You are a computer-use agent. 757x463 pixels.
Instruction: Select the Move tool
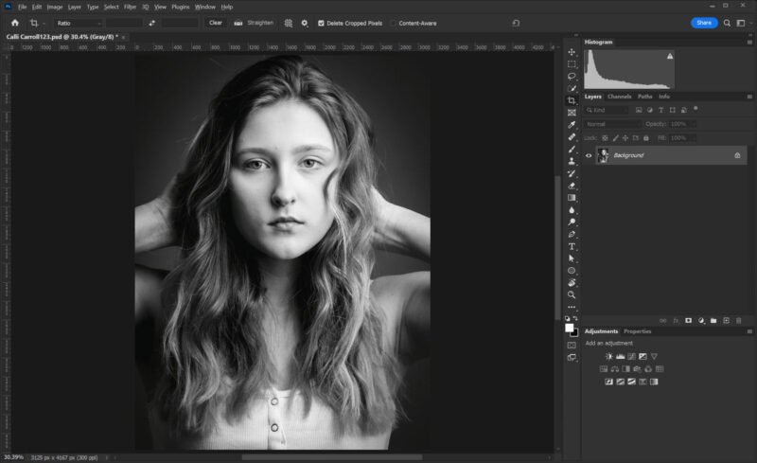[572, 52]
